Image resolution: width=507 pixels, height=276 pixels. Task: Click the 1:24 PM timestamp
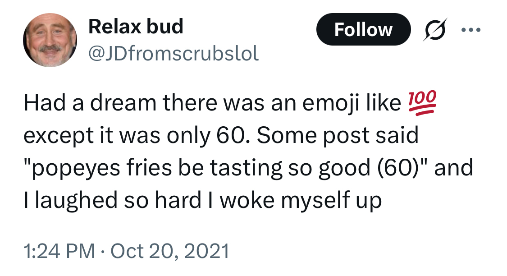(x=59, y=250)
